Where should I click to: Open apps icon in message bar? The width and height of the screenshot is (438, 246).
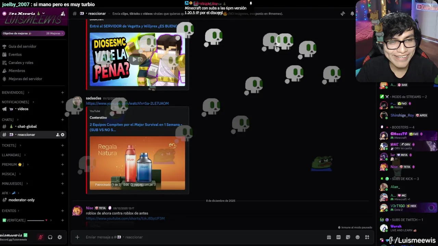click(x=367, y=237)
